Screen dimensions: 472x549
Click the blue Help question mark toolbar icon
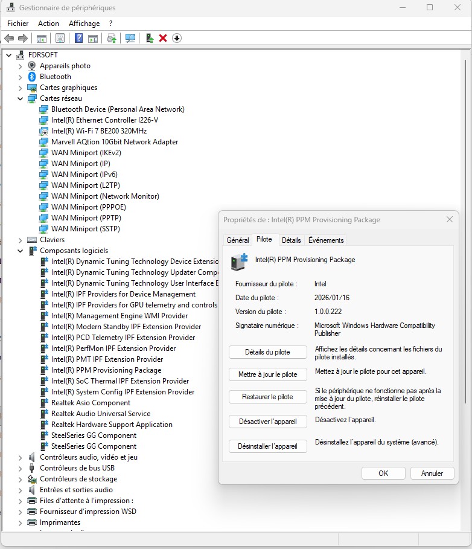click(x=78, y=38)
